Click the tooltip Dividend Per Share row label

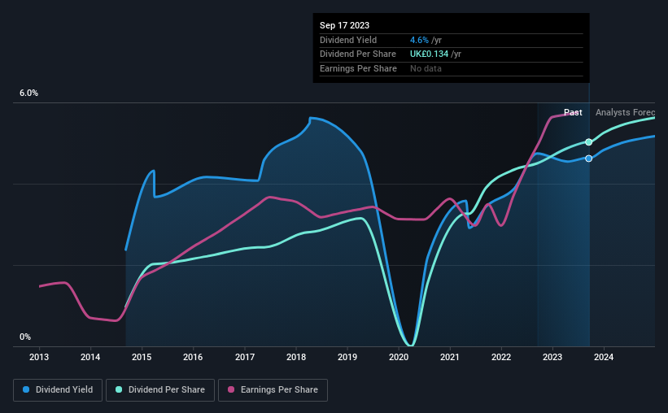[x=358, y=54]
